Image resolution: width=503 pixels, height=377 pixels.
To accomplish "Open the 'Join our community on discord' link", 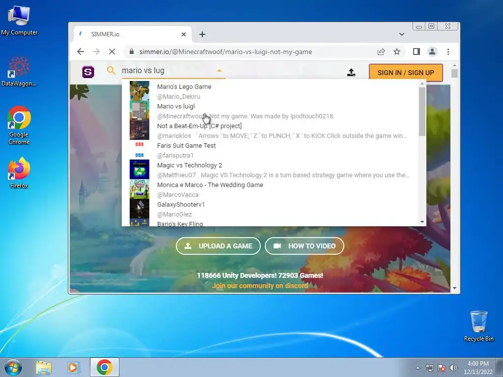I will 260,286.
